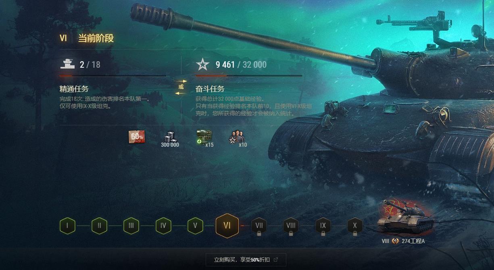This screenshot has width=494, height=270.
Task: Select completed stage II hexagon
Action: 99,226
